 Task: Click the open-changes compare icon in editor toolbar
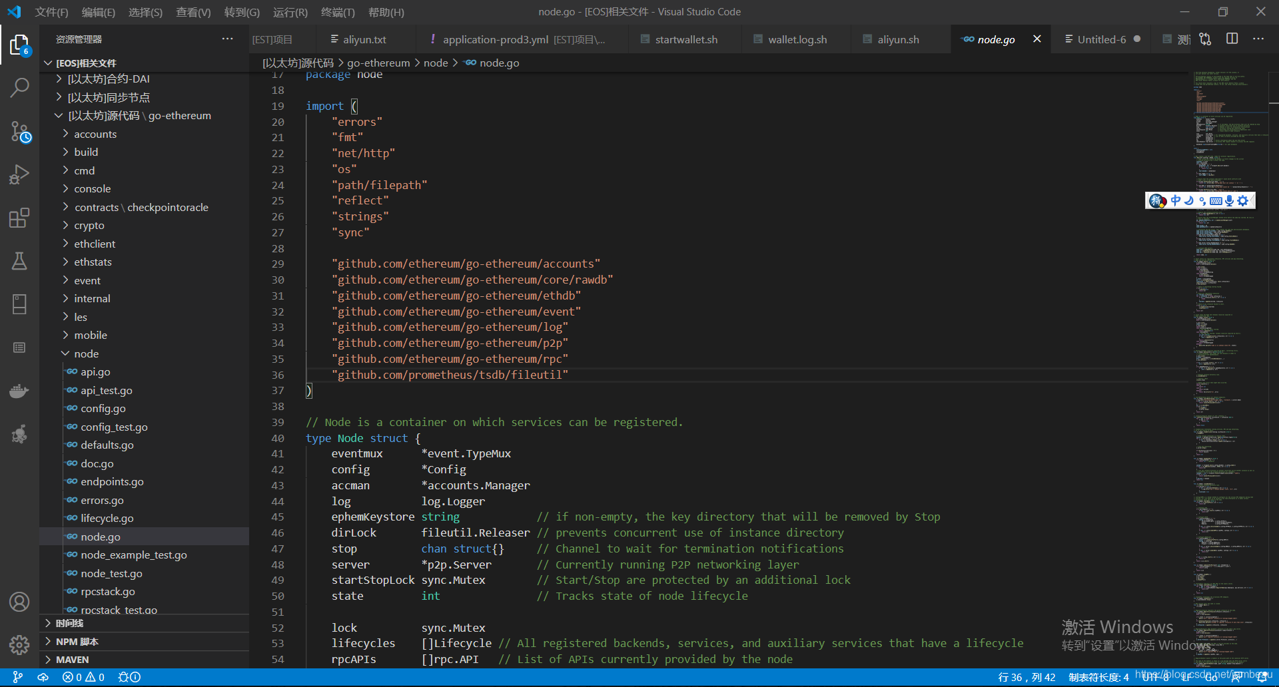pyautogui.click(x=1205, y=39)
